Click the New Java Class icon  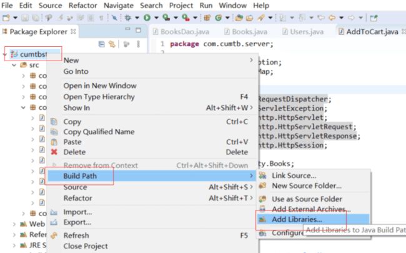pos(218,17)
